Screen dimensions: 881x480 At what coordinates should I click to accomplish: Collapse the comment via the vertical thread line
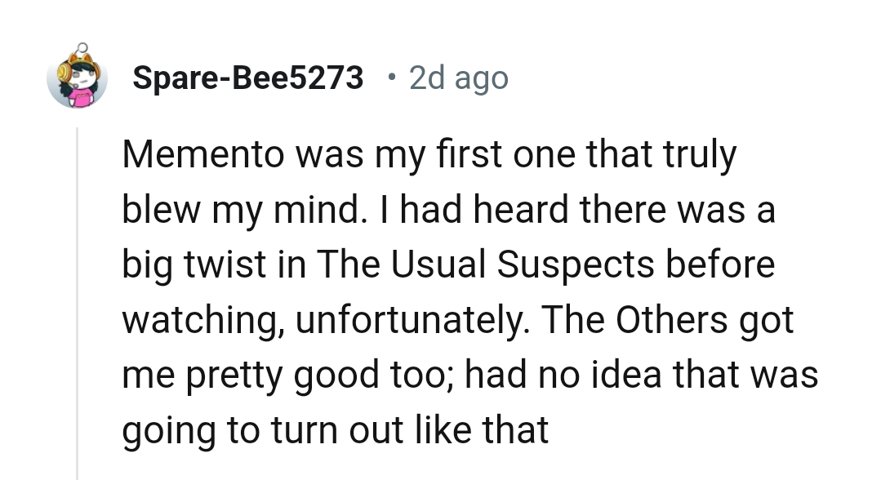(78, 302)
